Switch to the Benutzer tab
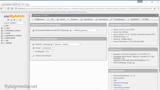The height and width of the screenshot is (90, 160). click(x=73, y=19)
